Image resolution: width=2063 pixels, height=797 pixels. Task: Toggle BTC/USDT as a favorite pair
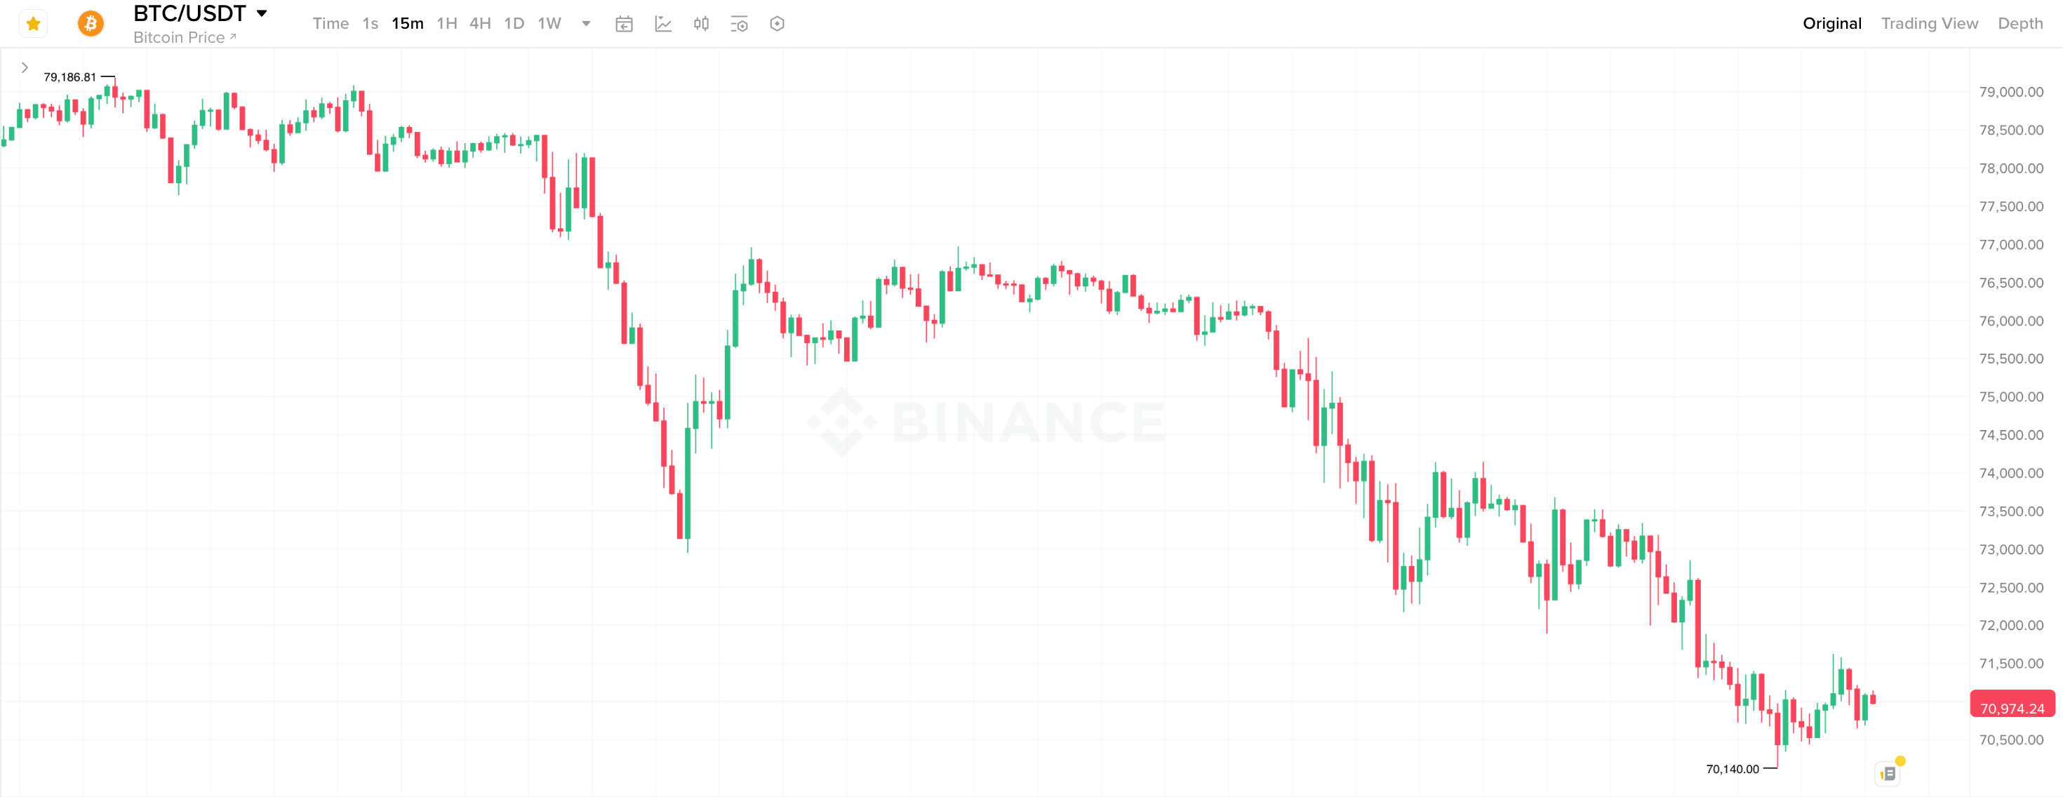[x=33, y=23]
